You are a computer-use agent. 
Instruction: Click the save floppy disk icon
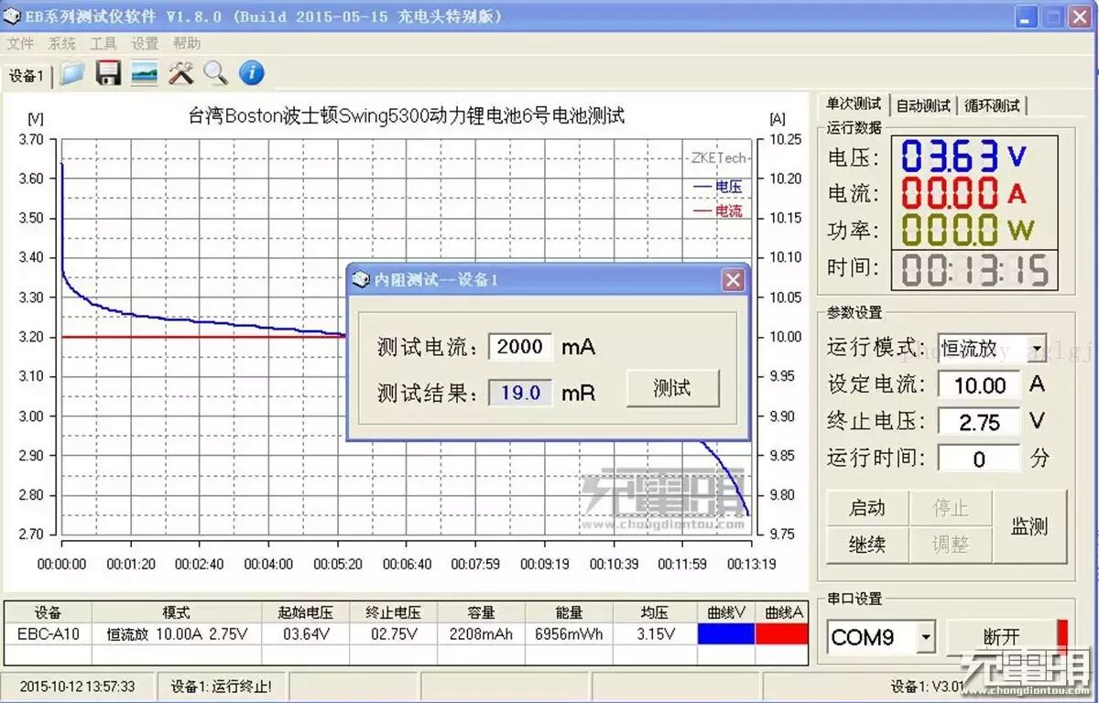click(x=109, y=74)
